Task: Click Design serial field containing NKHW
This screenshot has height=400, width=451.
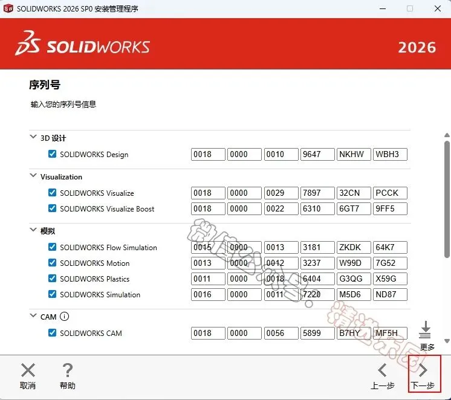Action: coord(354,155)
